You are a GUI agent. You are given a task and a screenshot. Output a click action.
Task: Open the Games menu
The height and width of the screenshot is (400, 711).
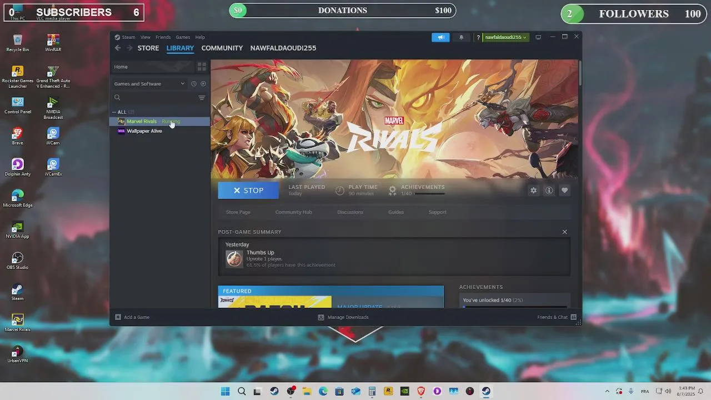pyautogui.click(x=183, y=37)
